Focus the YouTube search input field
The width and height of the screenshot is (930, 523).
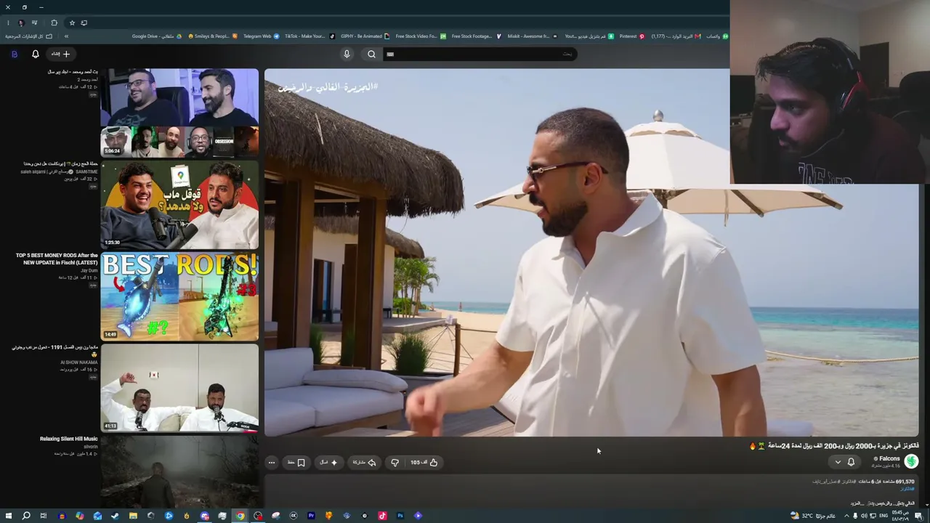click(480, 54)
